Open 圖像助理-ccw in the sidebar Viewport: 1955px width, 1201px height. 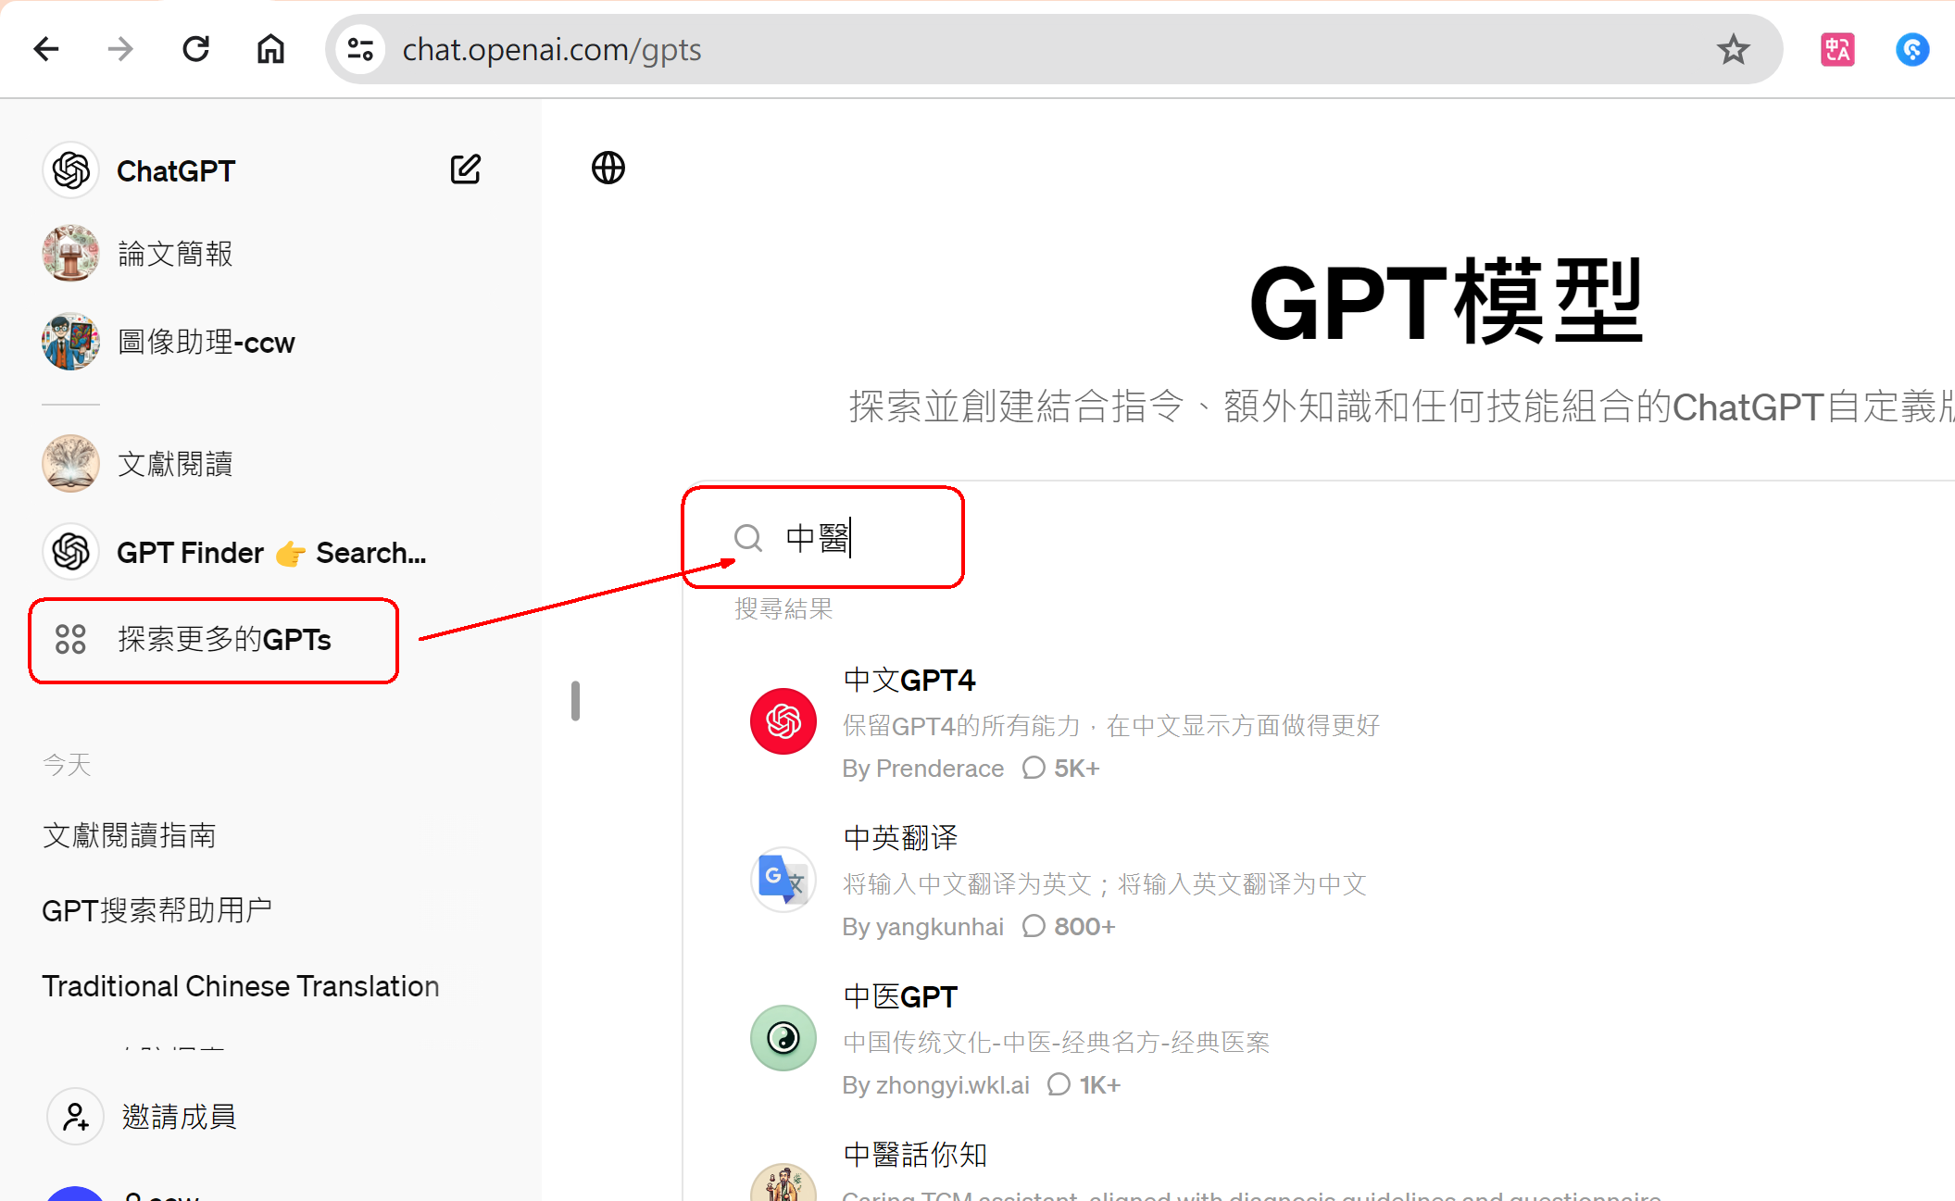coord(207,343)
